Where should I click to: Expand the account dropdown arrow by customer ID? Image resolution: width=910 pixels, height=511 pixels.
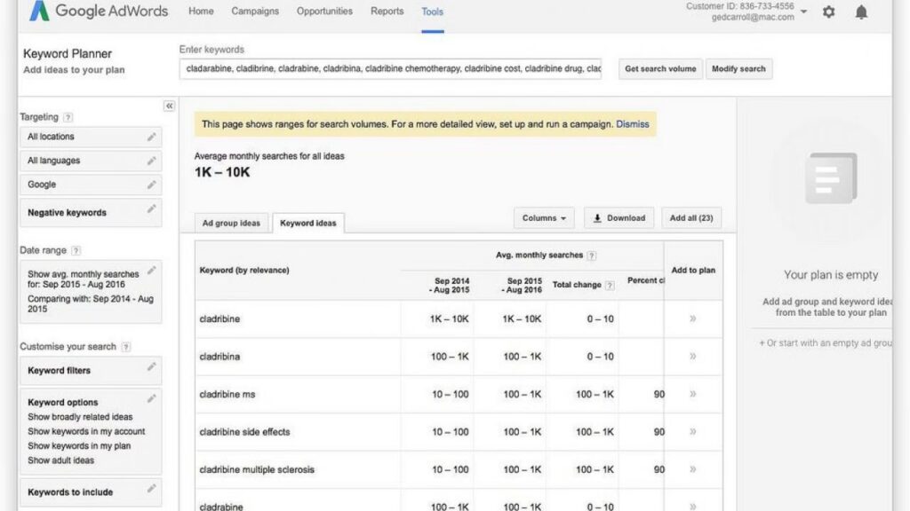(x=803, y=12)
